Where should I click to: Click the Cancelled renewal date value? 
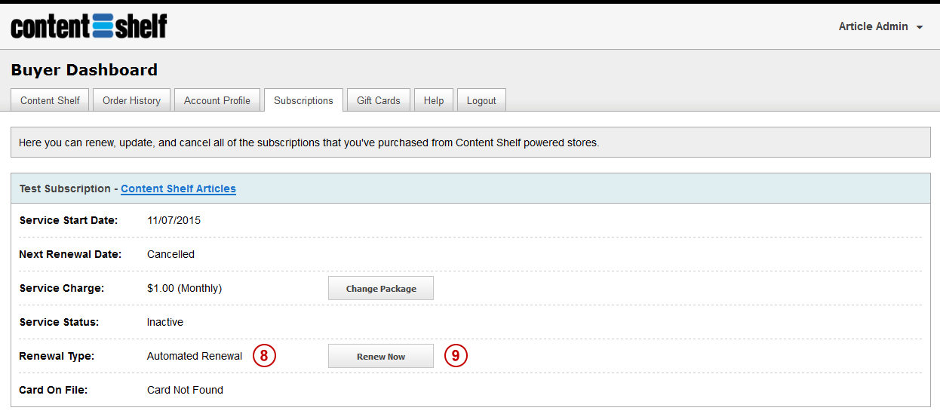[170, 254]
